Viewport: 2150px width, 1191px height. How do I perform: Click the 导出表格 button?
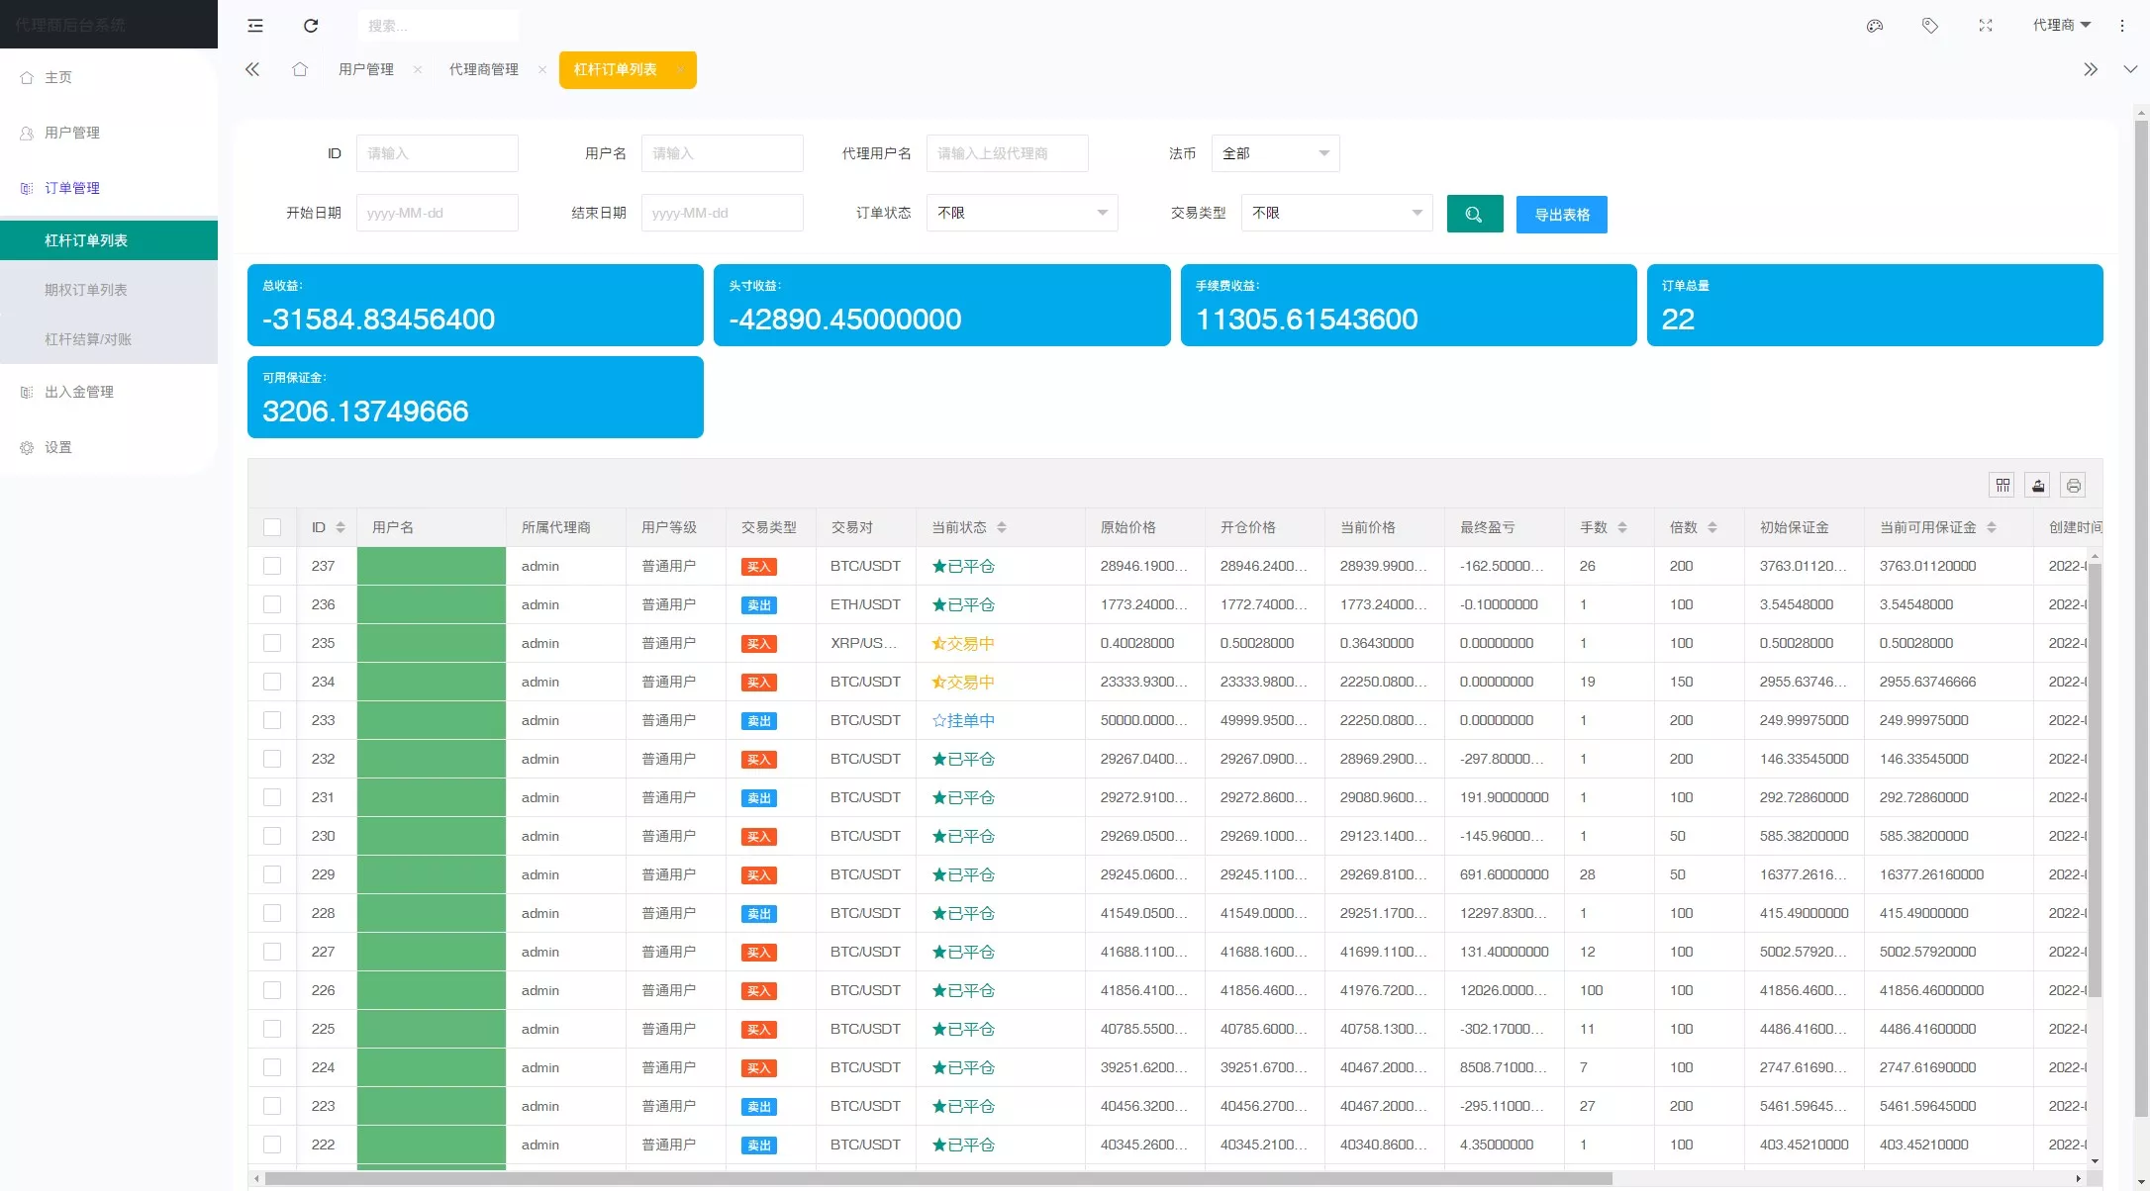[1561, 215]
